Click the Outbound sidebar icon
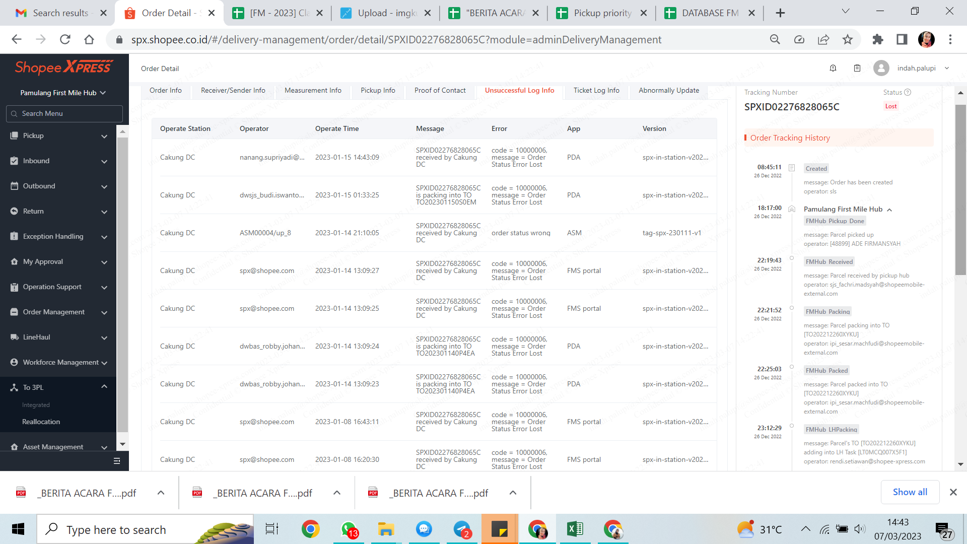967x544 pixels. 14,186
